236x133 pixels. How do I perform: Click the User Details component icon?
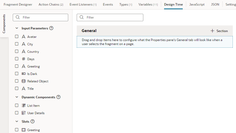point(24,113)
